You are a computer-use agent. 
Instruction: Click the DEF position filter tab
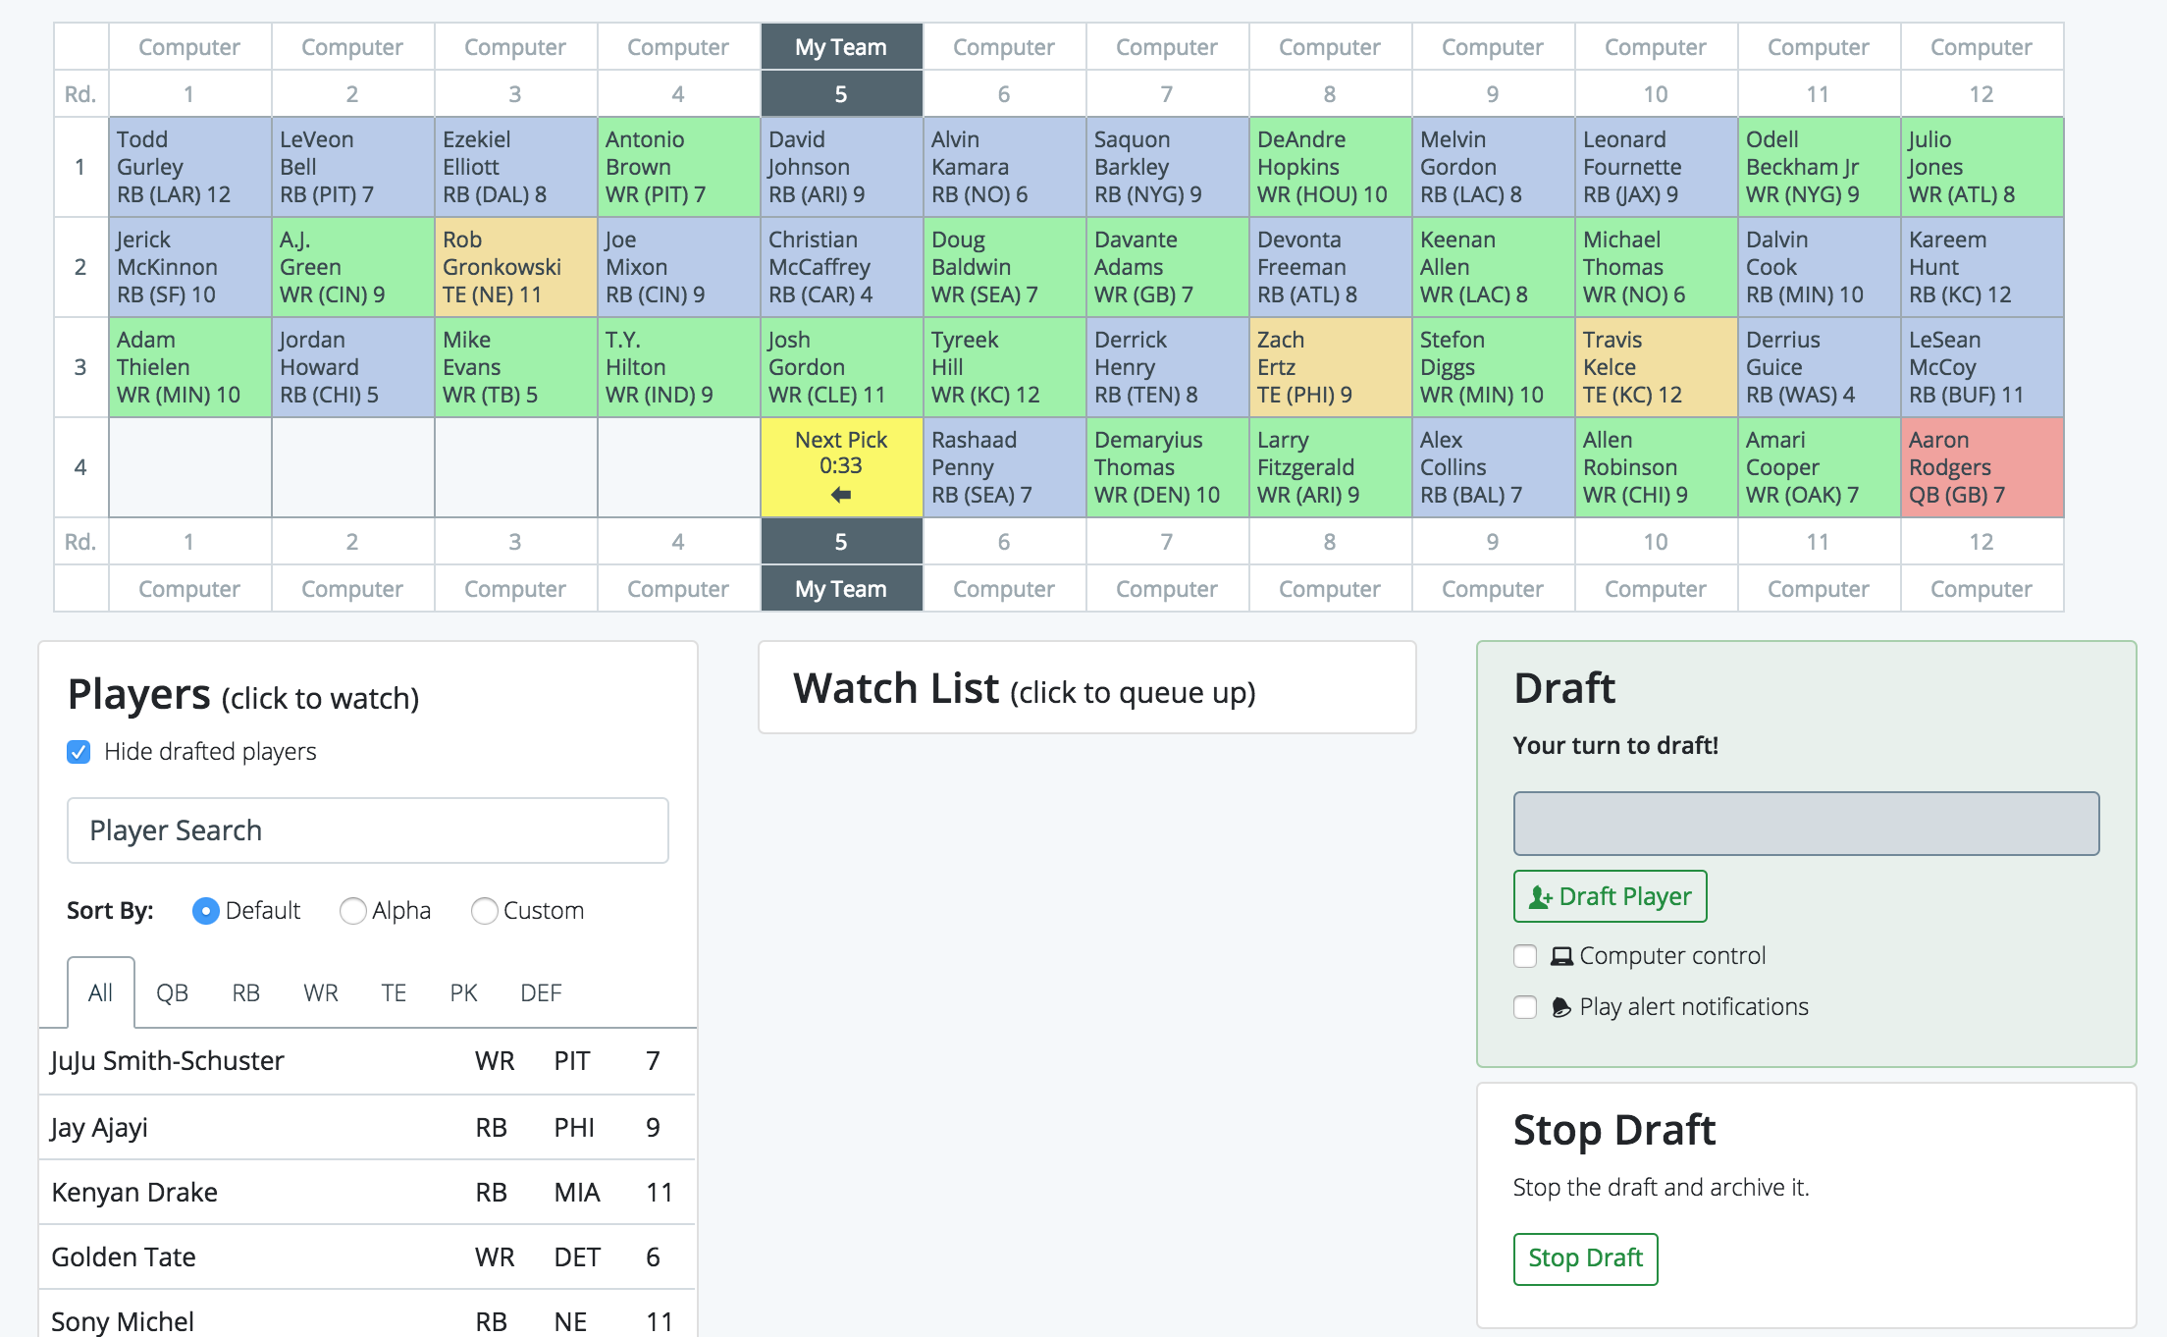click(x=542, y=991)
